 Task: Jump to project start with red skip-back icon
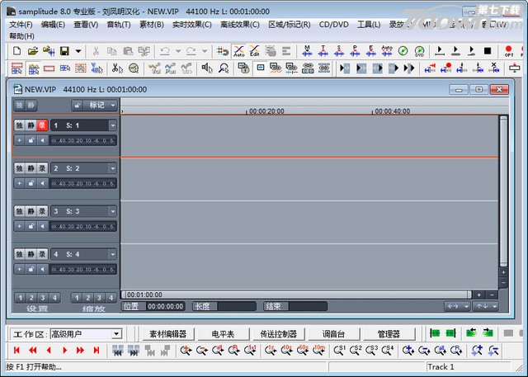(x=16, y=351)
